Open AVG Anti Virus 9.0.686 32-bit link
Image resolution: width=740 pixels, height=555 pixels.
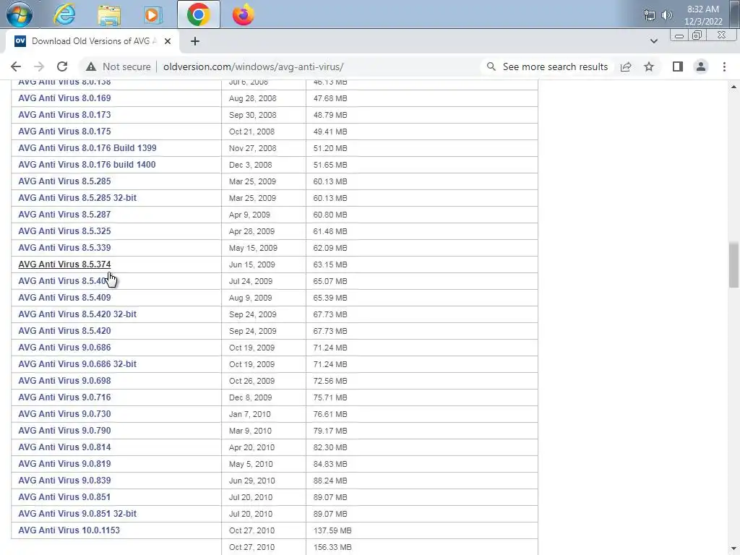pos(77,364)
